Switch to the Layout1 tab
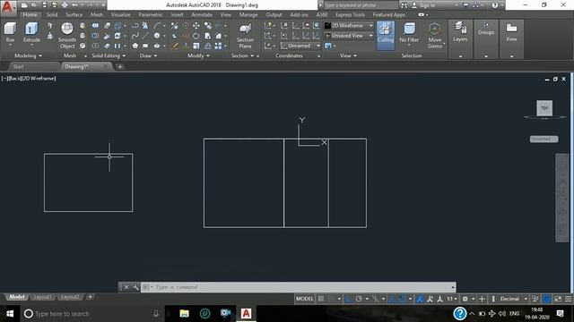574x322 pixels. coord(42,297)
